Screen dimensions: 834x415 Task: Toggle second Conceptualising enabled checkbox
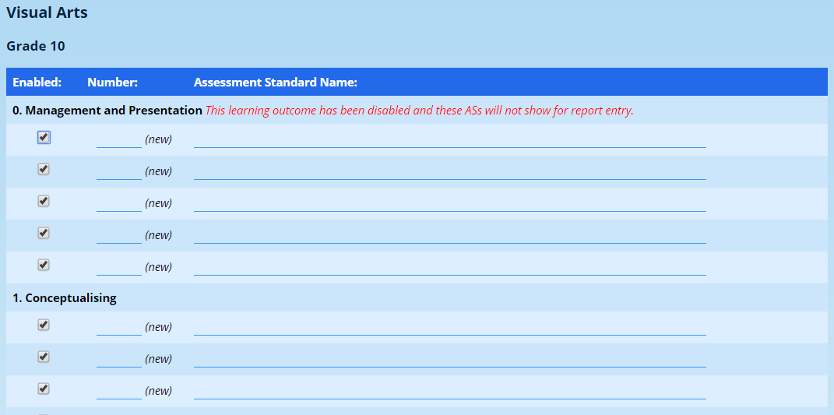[x=44, y=357]
